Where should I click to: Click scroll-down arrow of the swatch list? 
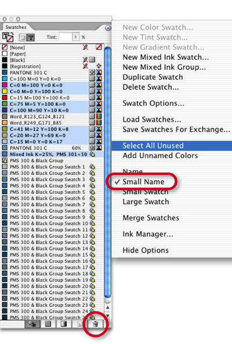[107, 316]
